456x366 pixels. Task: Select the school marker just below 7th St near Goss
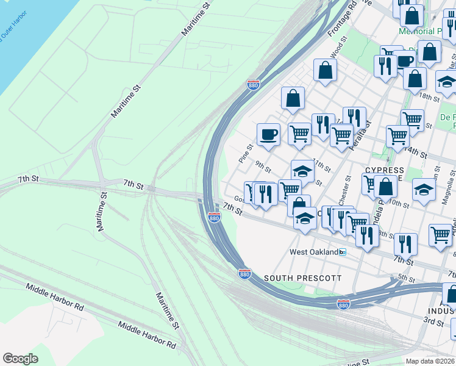coord(305,220)
